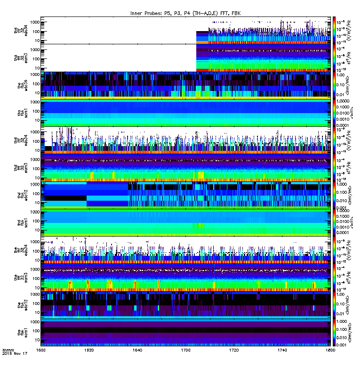Click the tha fff 32 scm3 panel label
Image resolution: width=353 pixels, height=377 pixels.
(21, 58)
